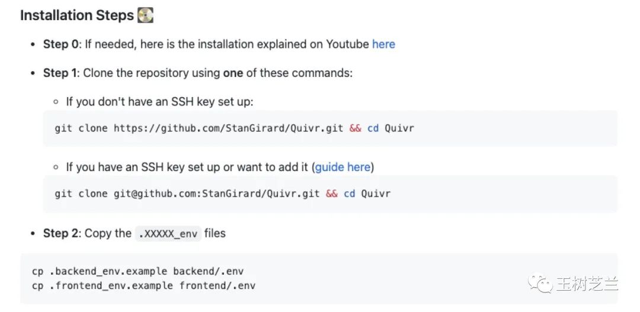
Task: Click the 王树芝兰 watermark text
Action: pyautogui.click(x=587, y=284)
